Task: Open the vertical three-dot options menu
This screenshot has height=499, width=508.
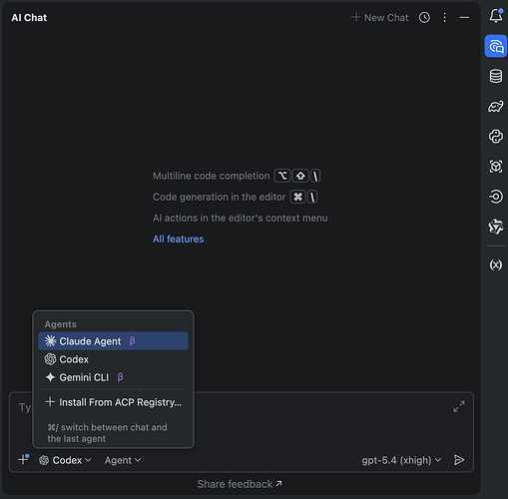Action: (444, 17)
